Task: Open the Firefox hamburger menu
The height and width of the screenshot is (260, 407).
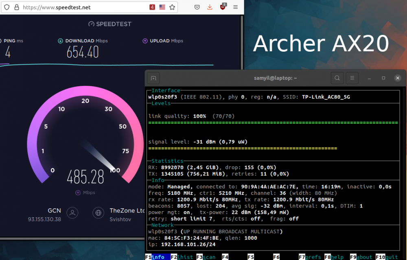Action: click(x=235, y=7)
